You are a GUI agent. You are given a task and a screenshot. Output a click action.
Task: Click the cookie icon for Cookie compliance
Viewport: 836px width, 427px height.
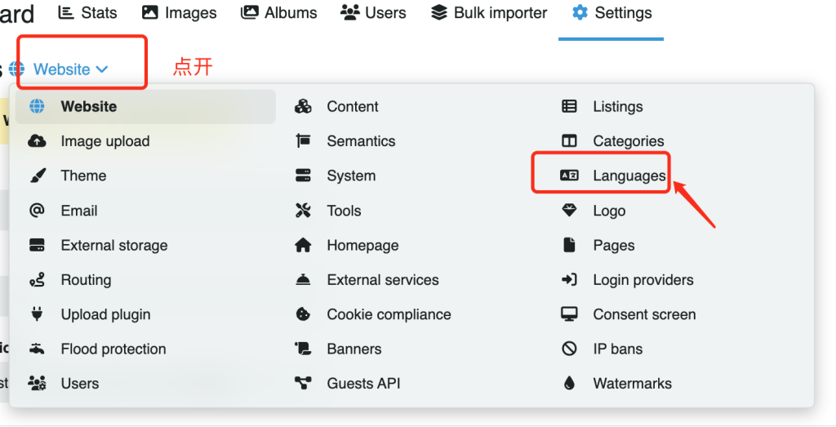(303, 314)
